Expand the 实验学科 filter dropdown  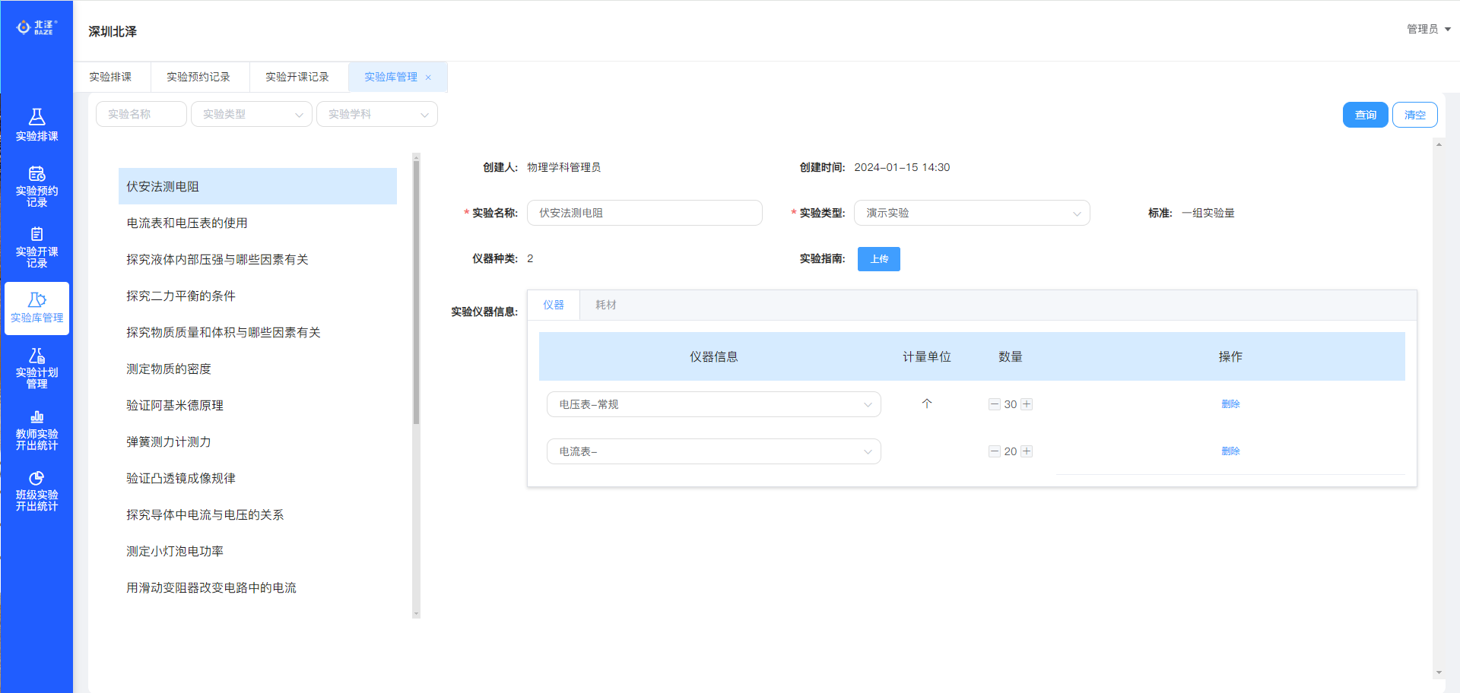point(377,114)
